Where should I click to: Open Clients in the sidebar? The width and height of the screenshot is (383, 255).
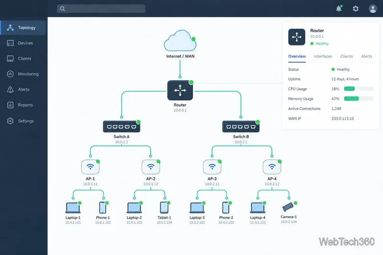point(23,58)
